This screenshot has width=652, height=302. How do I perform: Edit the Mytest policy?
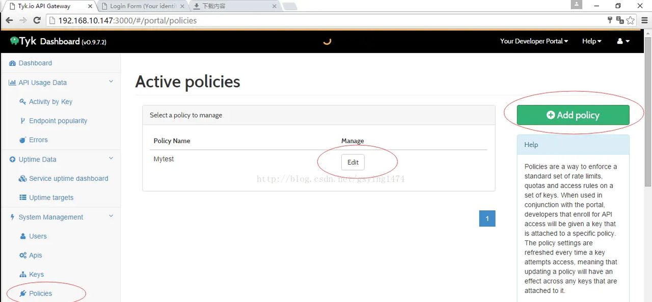tap(353, 162)
